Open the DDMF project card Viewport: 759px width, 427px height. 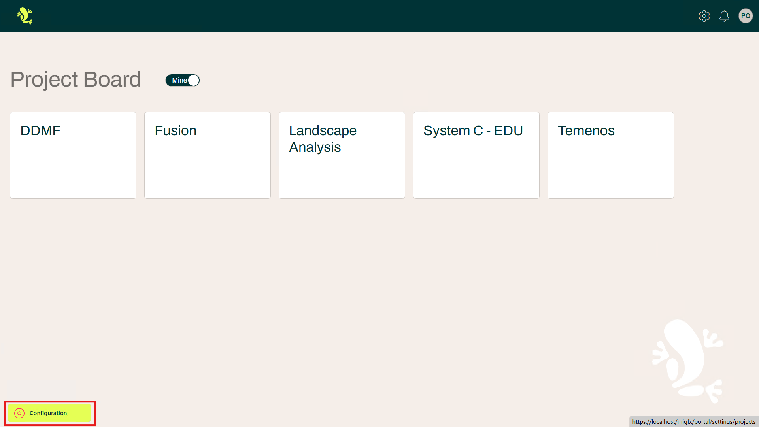pos(73,155)
